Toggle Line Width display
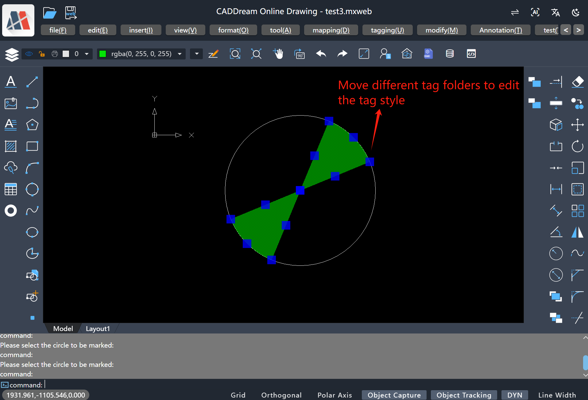Image resolution: width=588 pixels, height=400 pixels. [557, 395]
